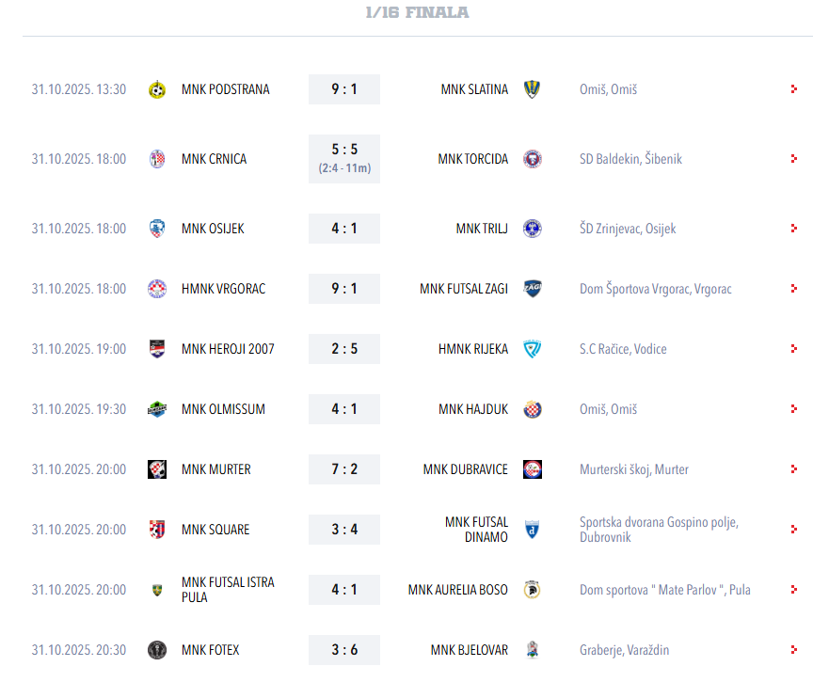The image size is (829, 682).
Task: Click the MNK Podstrana club logo
Action: pyautogui.click(x=157, y=89)
